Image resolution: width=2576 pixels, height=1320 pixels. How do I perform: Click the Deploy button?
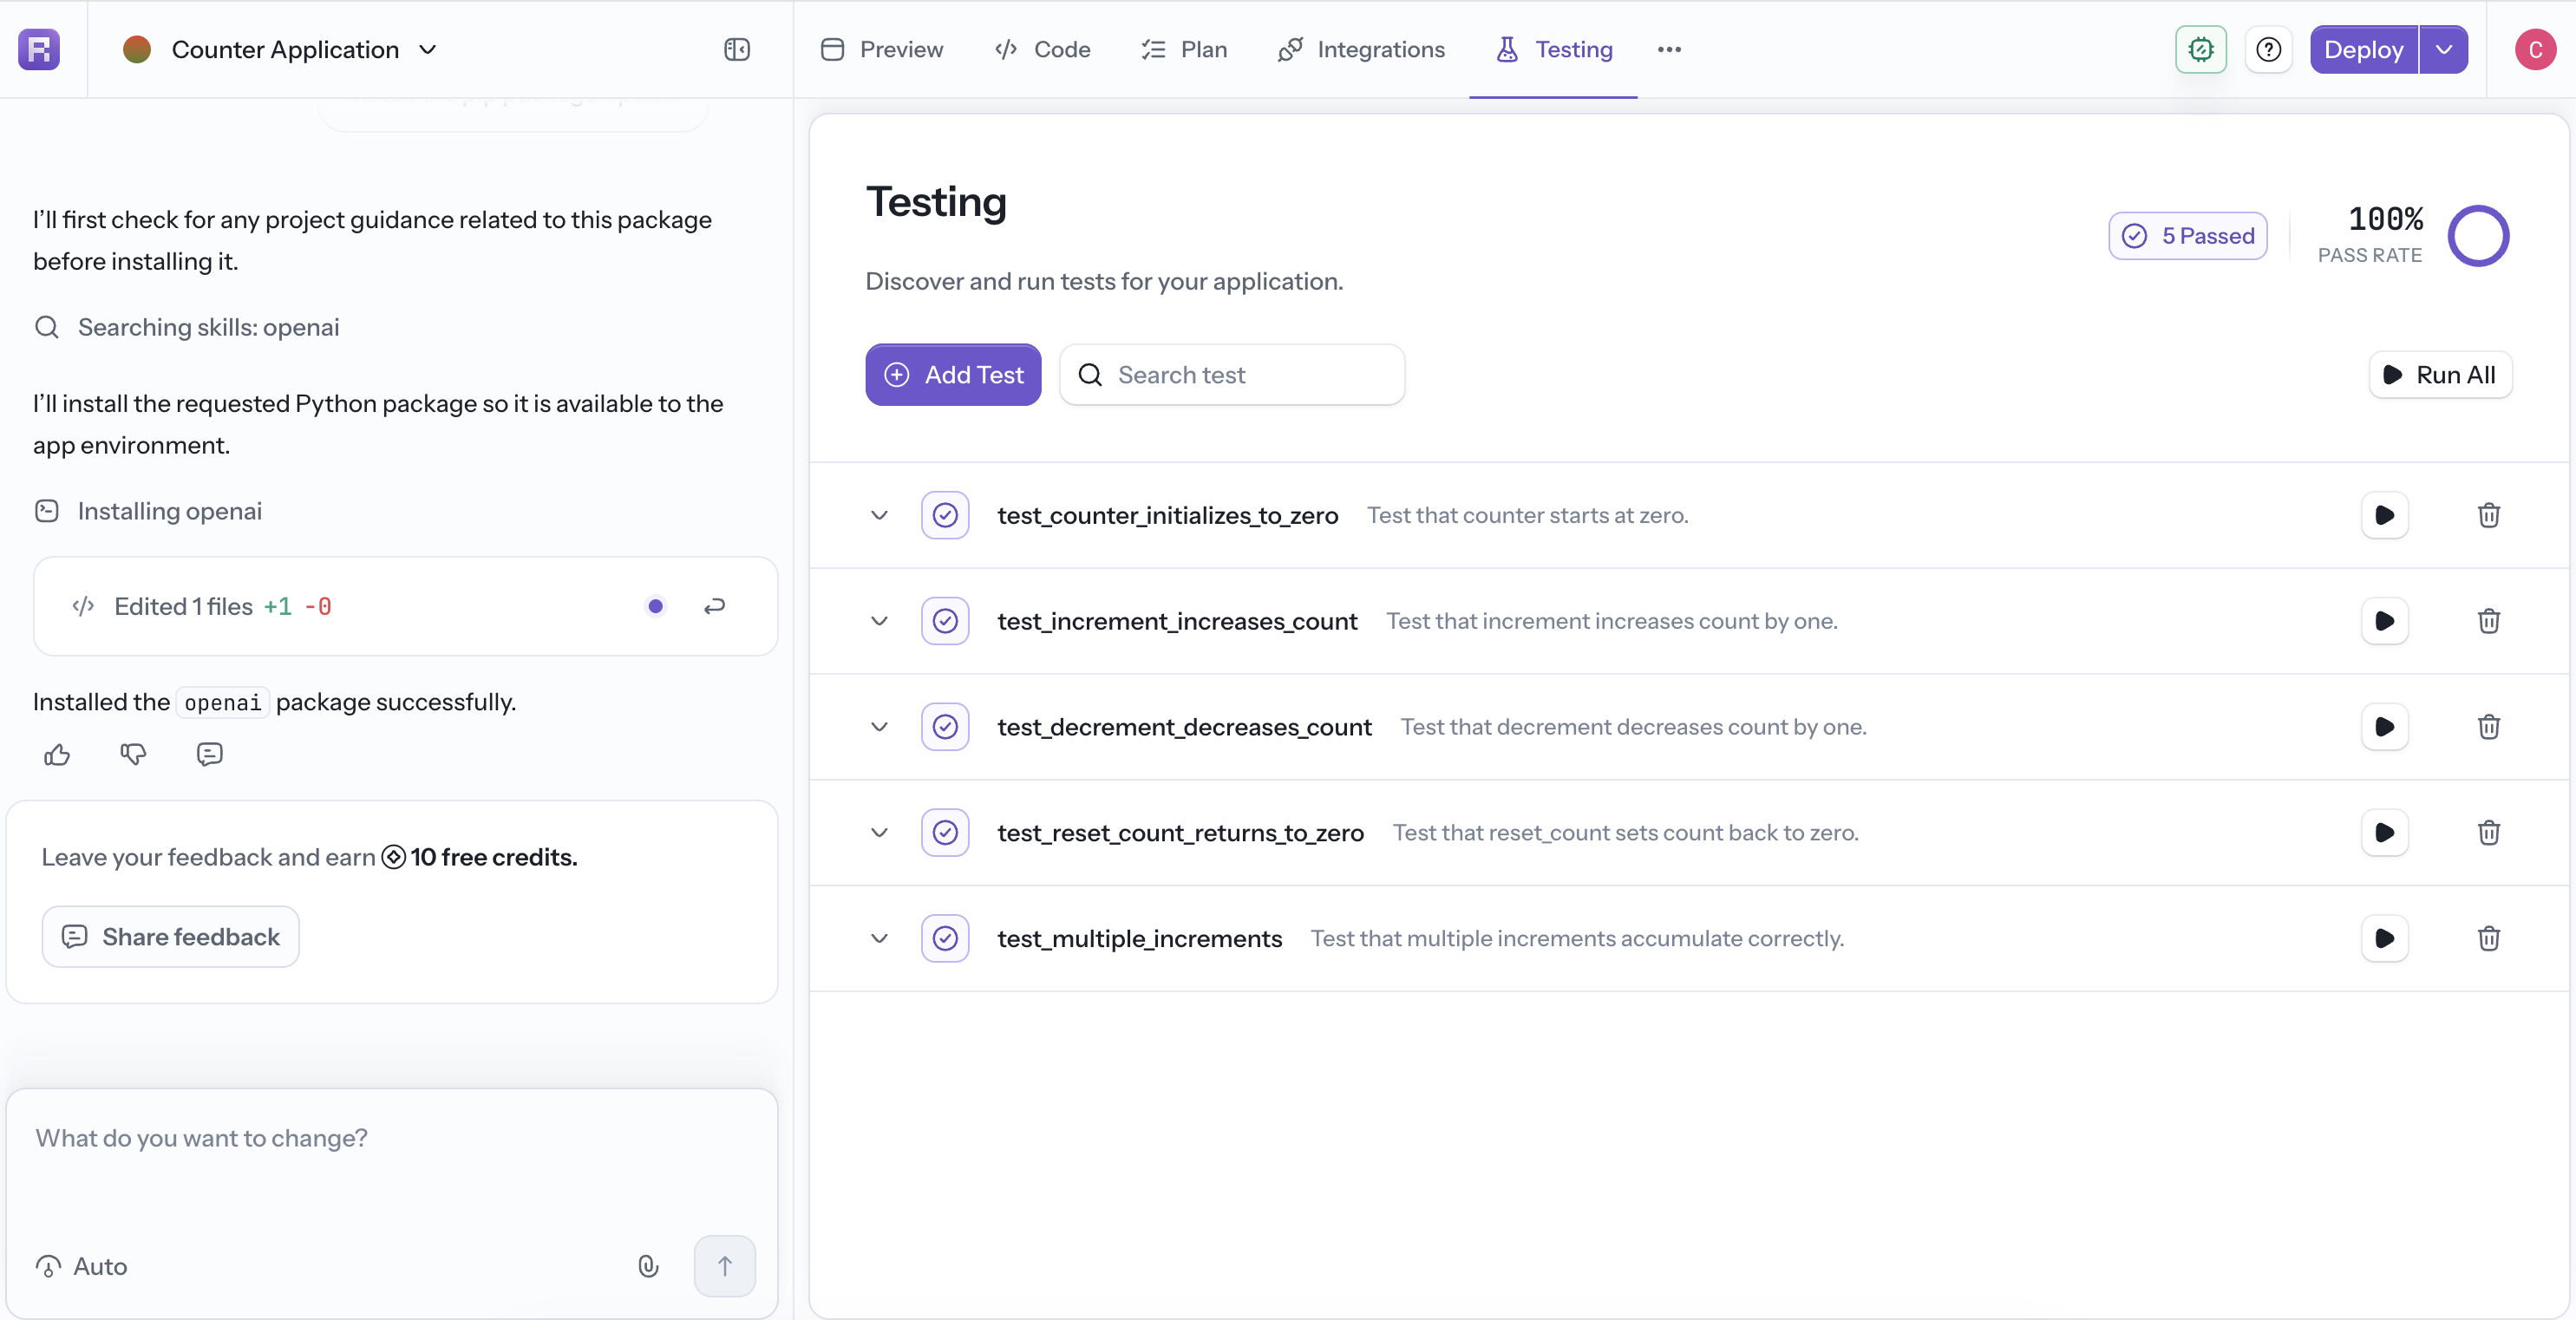pos(2364,49)
